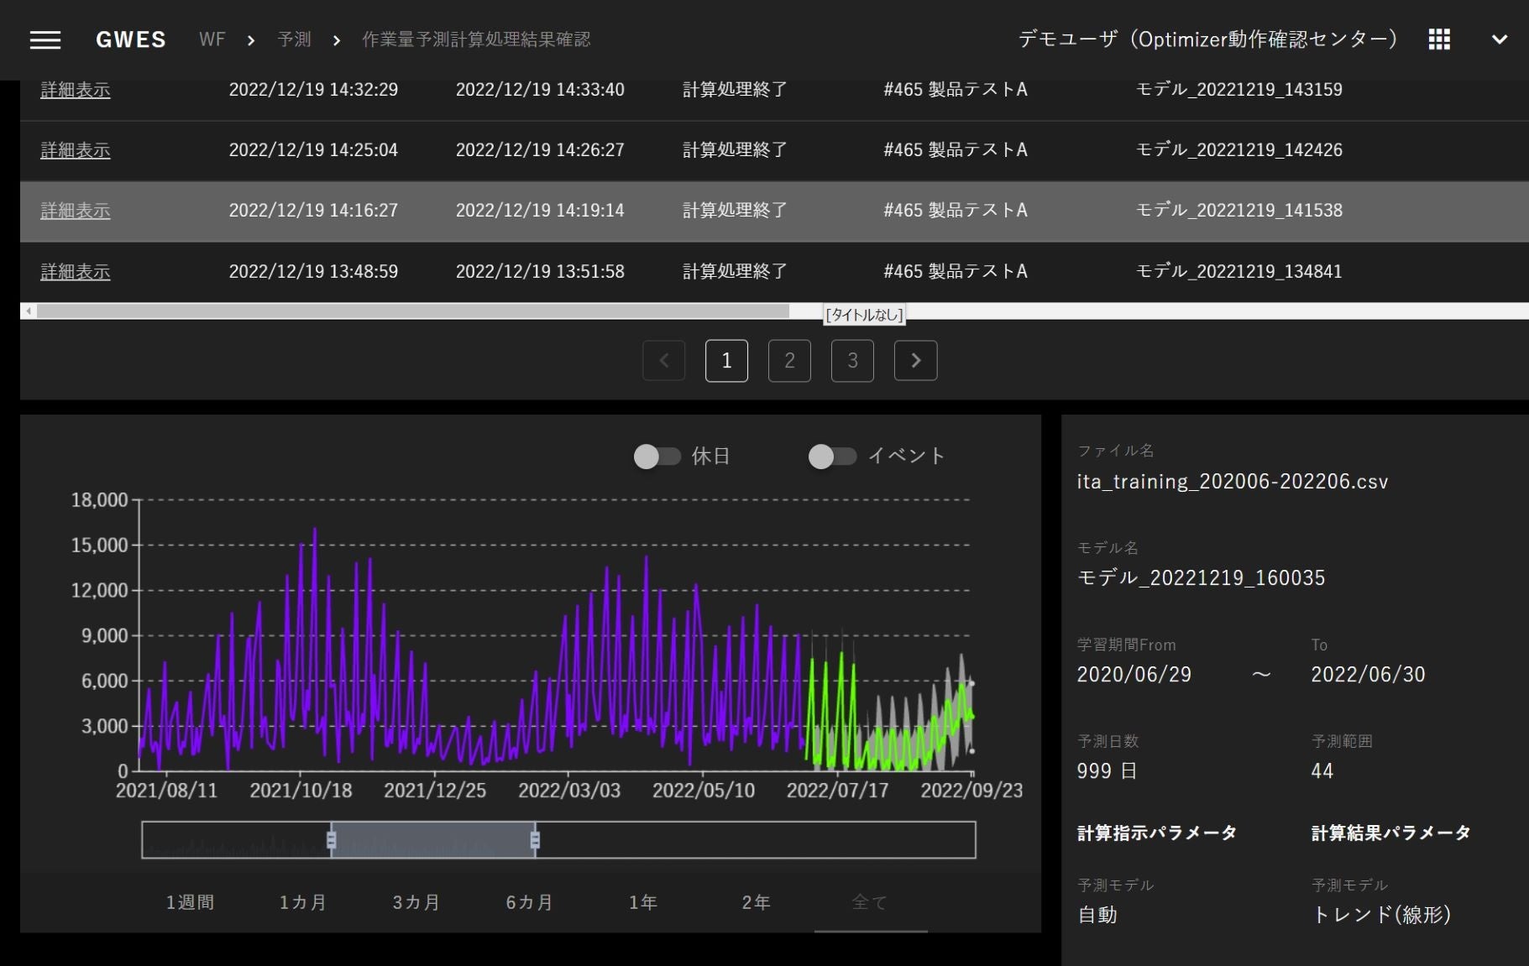The width and height of the screenshot is (1529, 966).
Task: Open the user account dropdown chevron
Action: pyautogui.click(x=1500, y=39)
